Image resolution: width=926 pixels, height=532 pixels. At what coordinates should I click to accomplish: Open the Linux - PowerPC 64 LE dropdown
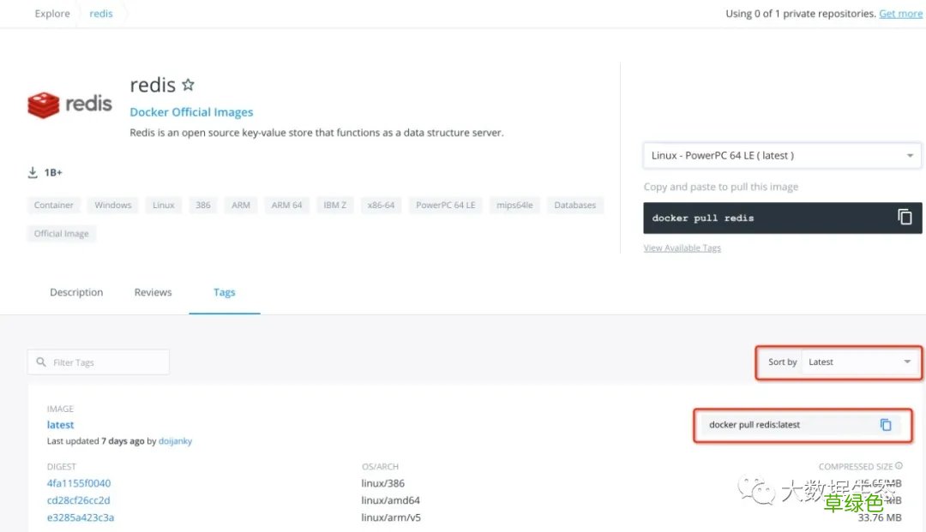point(782,156)
